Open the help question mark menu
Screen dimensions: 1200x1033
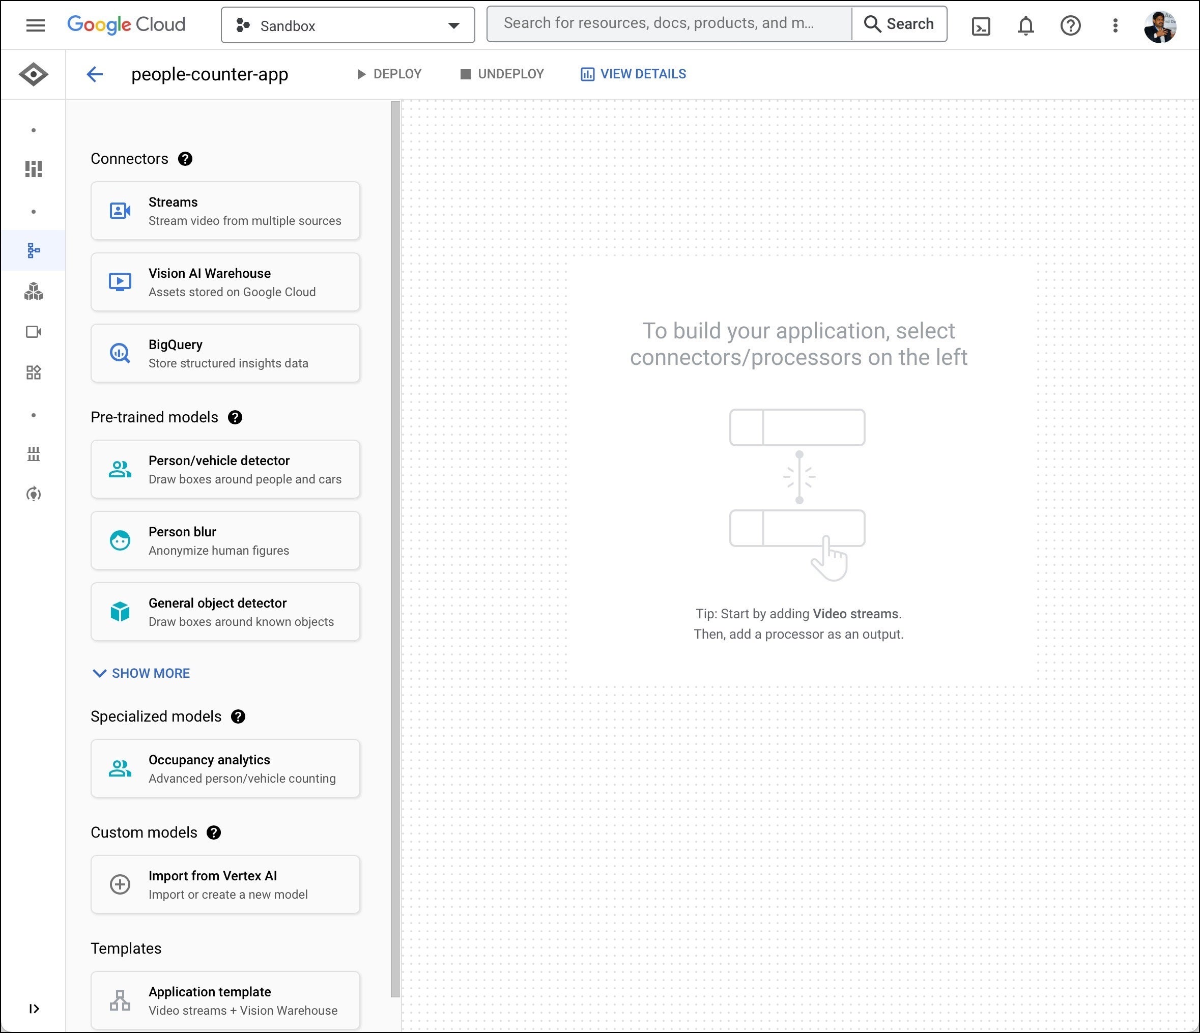[x=1070, y=26]
